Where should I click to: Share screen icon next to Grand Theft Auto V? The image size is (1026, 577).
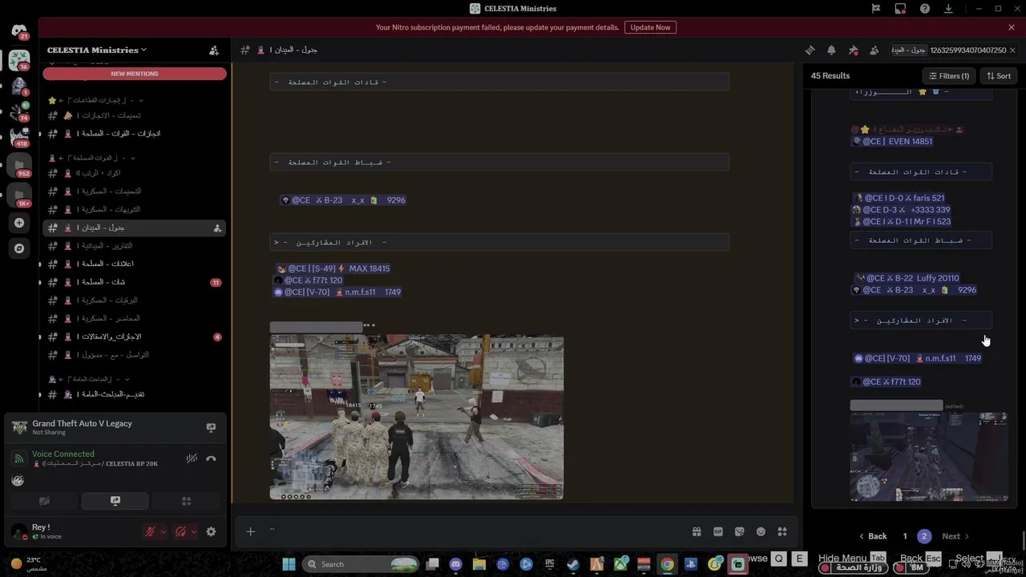click(211, 428)
